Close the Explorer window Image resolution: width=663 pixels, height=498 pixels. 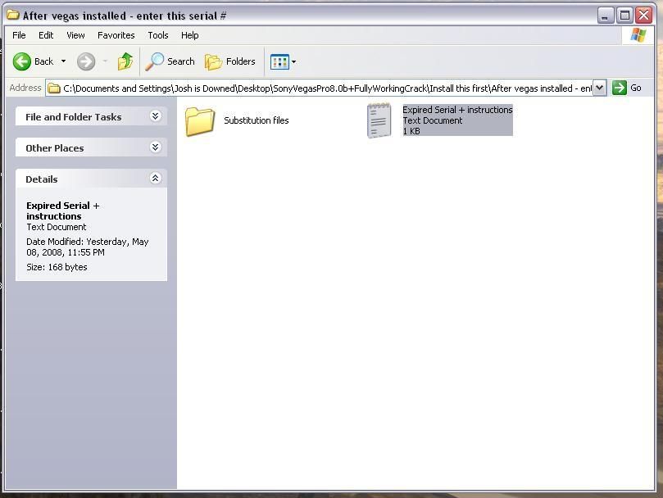click(643, 16)
